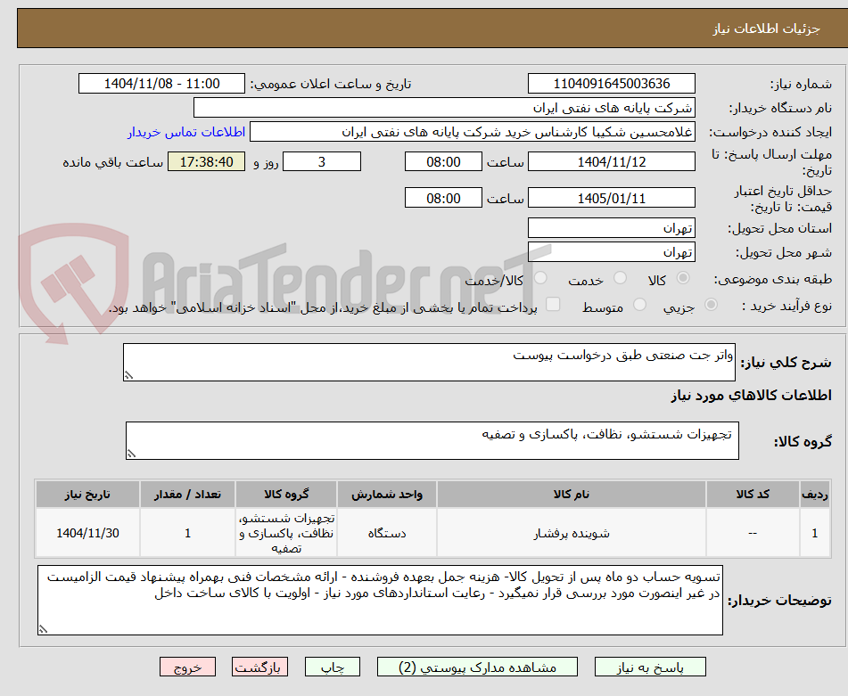Click the شماره نیاز field 1104091645003636

(611, 84)
